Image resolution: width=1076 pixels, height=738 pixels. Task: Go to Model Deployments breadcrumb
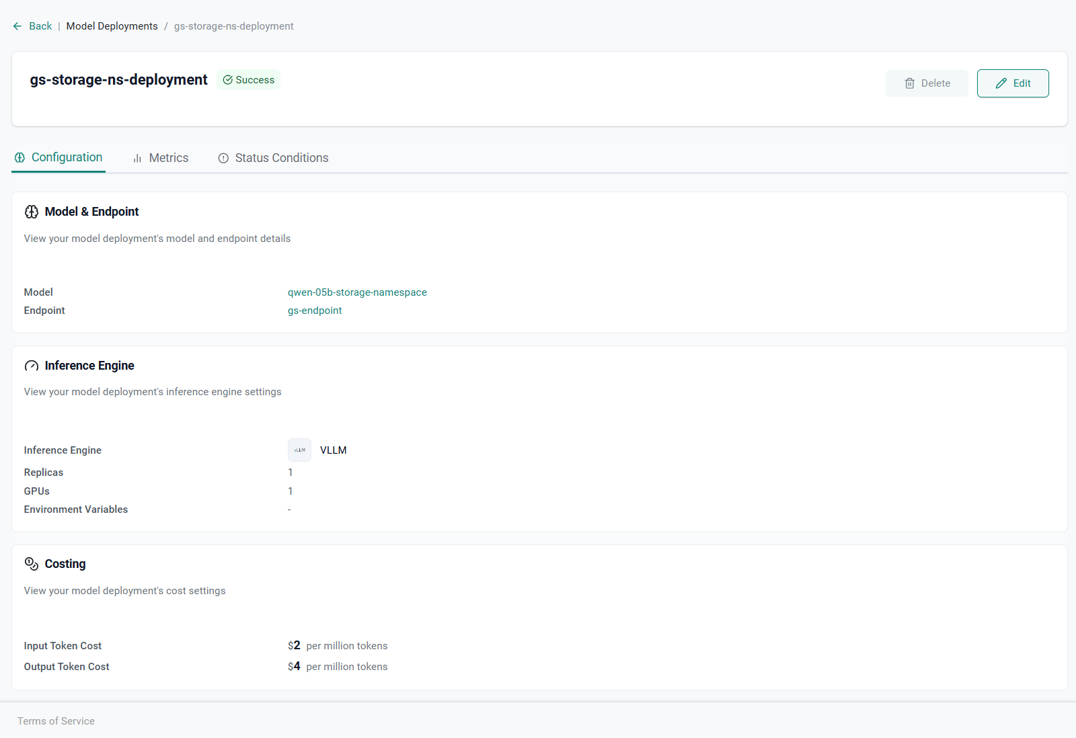[112, 26]
